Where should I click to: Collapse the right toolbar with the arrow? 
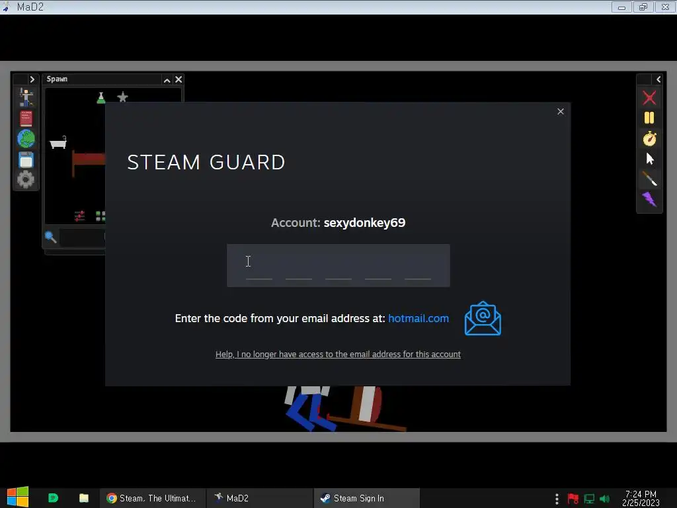point(658,79)
